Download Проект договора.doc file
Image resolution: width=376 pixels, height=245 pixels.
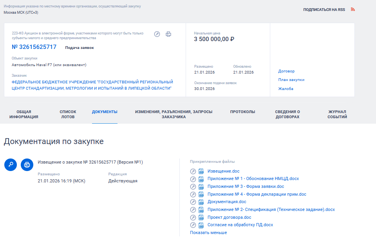tap(229, 218)
